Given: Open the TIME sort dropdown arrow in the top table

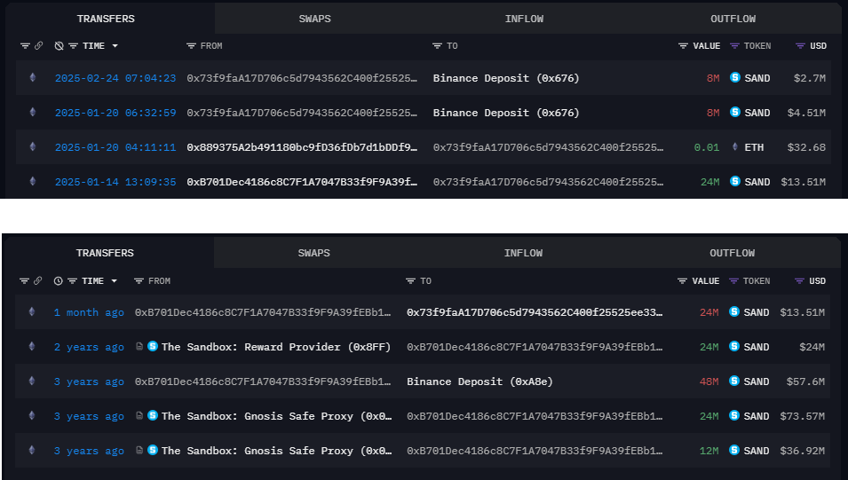Looking at the screenshot, I should [x=115, y=45].
